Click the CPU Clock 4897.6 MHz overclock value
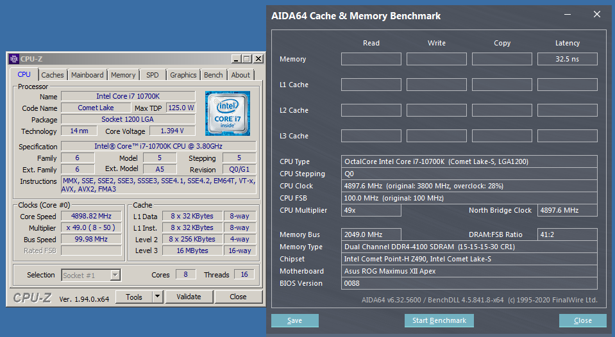Viewport: 615px width, 337px height. pos(469,186)
